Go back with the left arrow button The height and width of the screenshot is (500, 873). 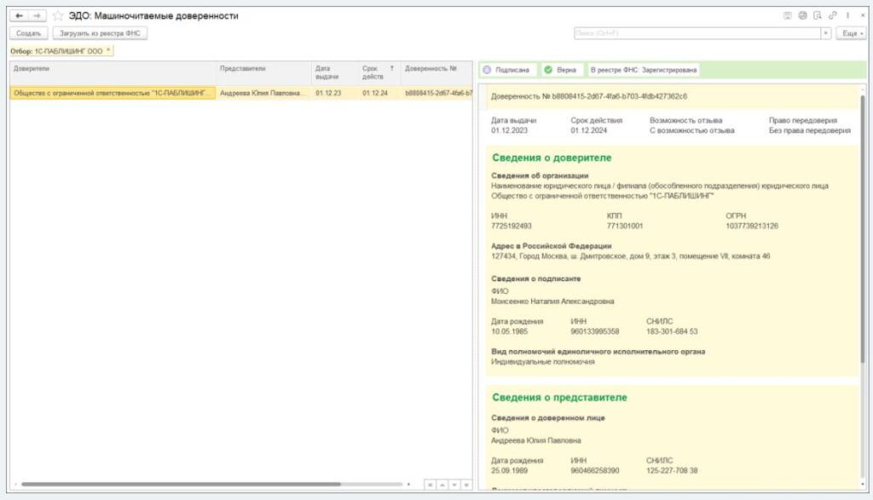click(x=19, y=15)
